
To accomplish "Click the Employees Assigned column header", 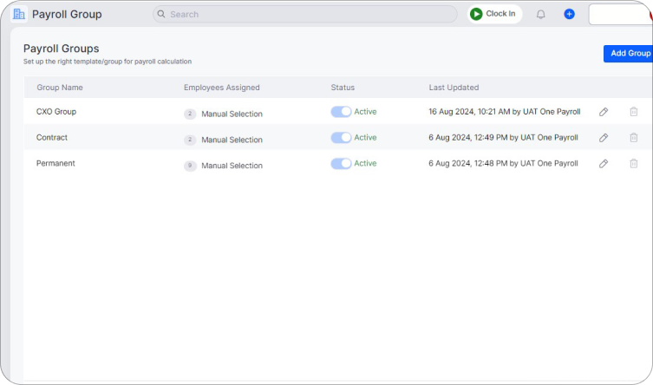I will [221, 88].
